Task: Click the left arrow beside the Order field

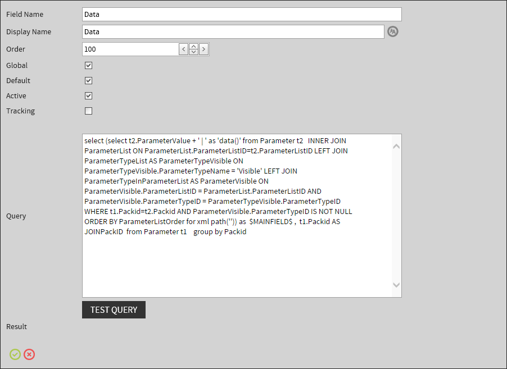Action: click(183, 49)
